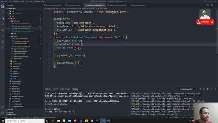The image size is (218, 123).
Task: Click the taskbar search box
Action: (x=25, y=121)
